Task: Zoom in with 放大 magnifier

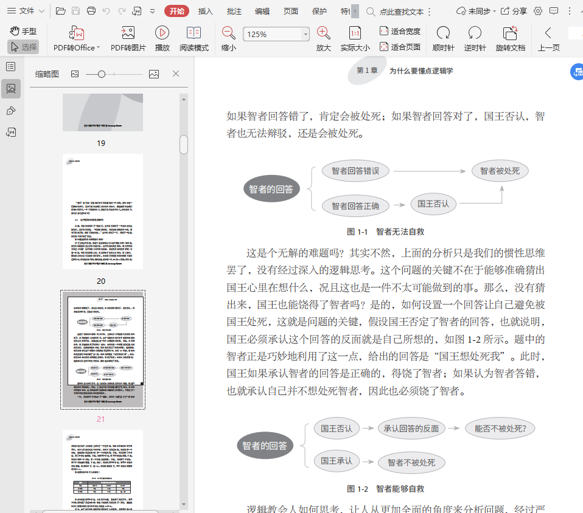Action: point(324,33)
